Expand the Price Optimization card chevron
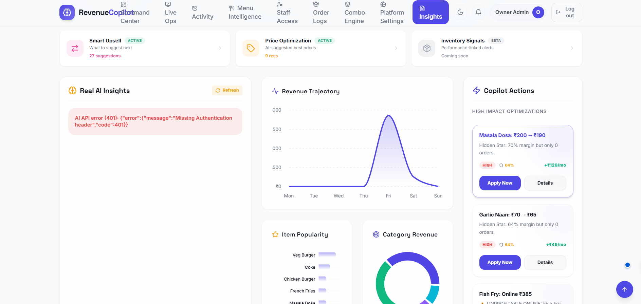This screenshot has height=304, width=641. pos(396,48)
